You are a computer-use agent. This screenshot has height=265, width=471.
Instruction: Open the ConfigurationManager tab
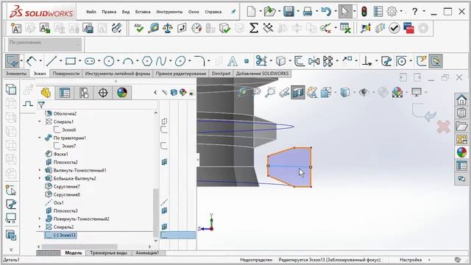(x=84, y=93)
